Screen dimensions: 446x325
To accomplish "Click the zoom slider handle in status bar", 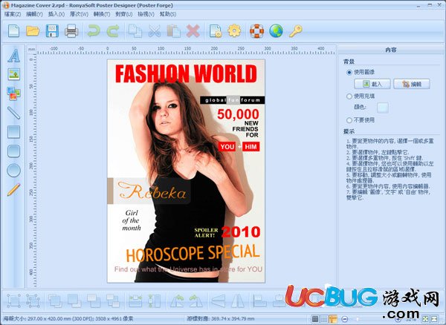I will tap(358, 319).
